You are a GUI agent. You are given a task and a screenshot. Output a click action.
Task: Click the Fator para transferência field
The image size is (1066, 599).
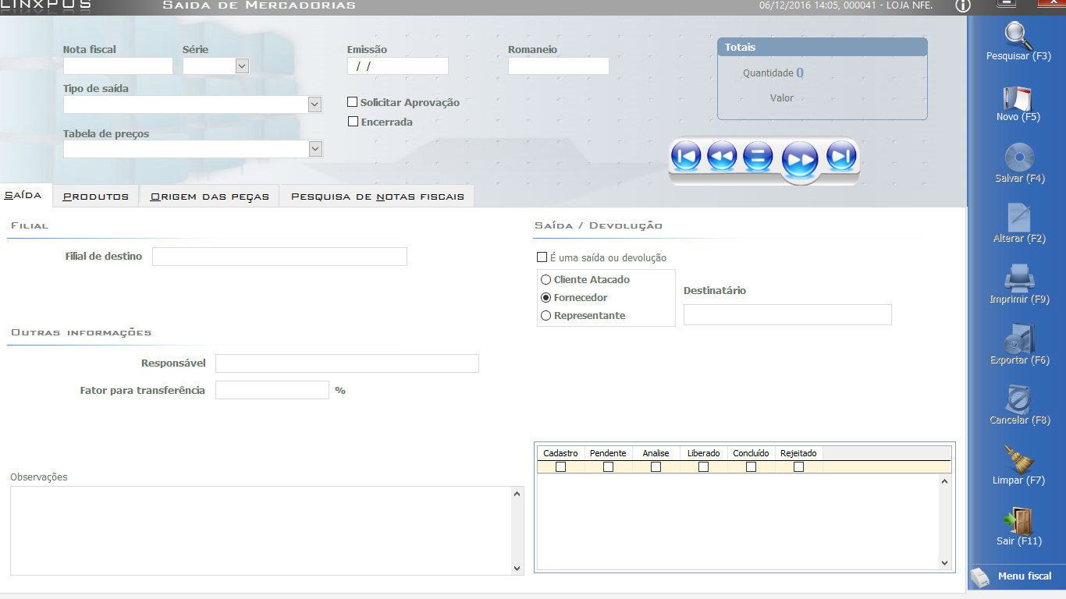coord(272,390)
